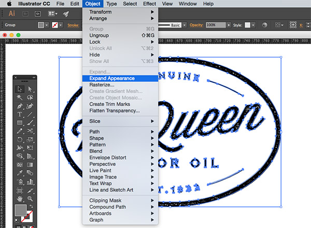
Task: Pick the Lasso tool
Action: coord(30,97)
